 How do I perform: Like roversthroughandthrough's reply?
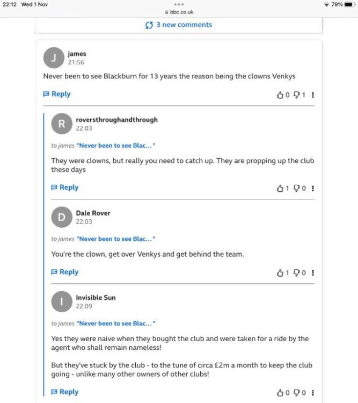tap(280, 189)
